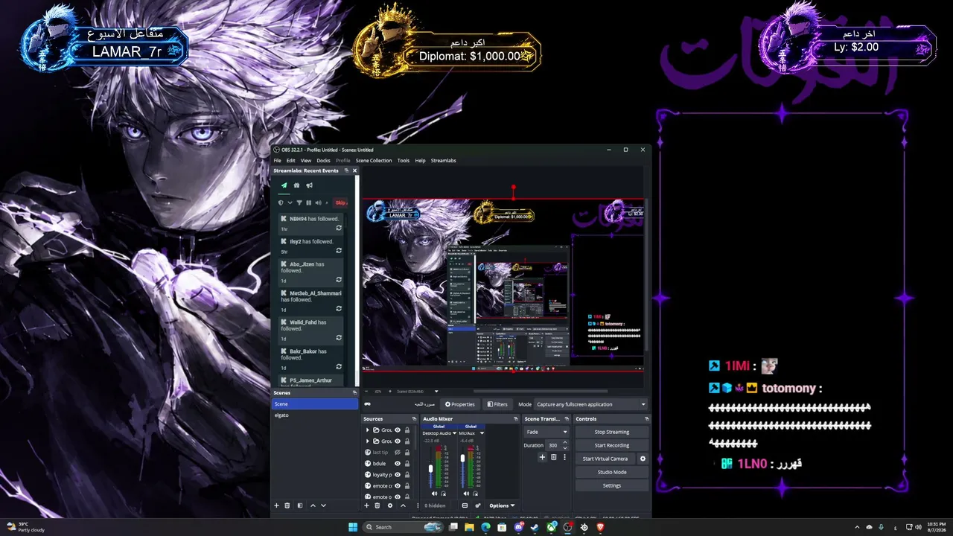Open the capture Mode dropdown
This screenshot has width=953, height=536.
[x=591, y=404]
